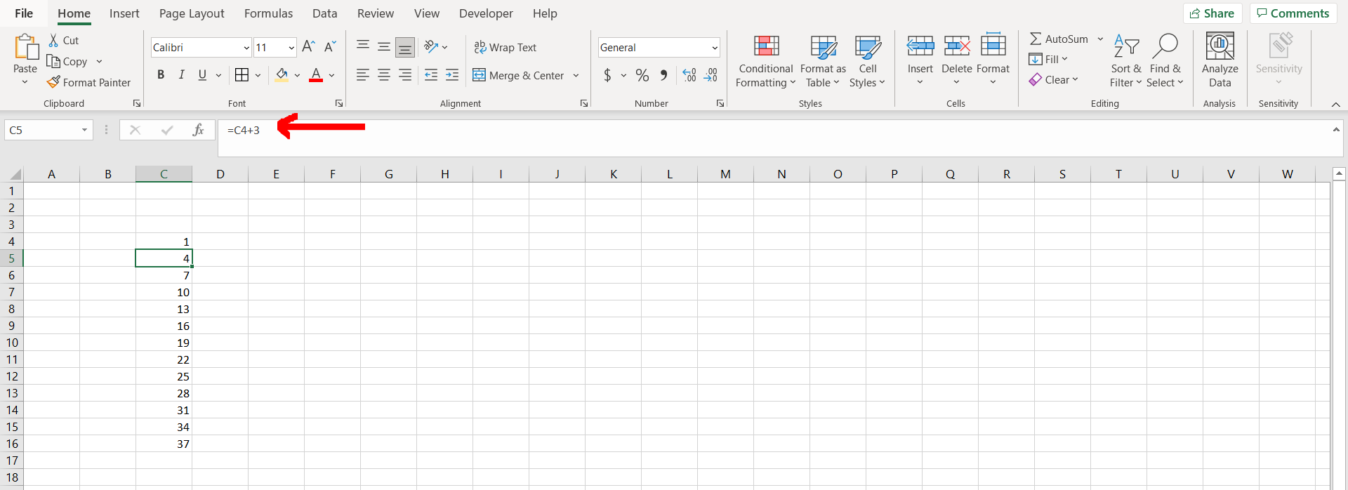This screenshot has width=1348, height=490.
Task: Open the Comments pane button
Action: 1293,13
